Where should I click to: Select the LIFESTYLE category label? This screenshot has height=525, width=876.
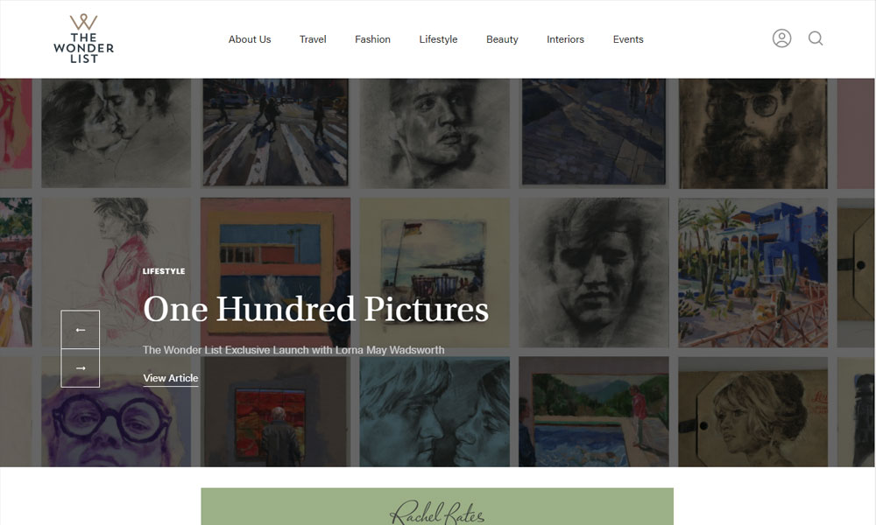tap(164, 271)
